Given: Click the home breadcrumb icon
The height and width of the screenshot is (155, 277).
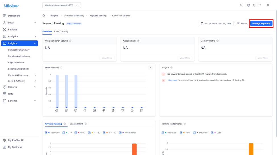Looking at the screenshot, I should pyautogui.click(x=44, y=16).
